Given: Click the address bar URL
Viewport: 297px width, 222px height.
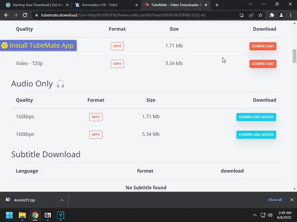Looking at the screenshot, I should tap(123, 15).
